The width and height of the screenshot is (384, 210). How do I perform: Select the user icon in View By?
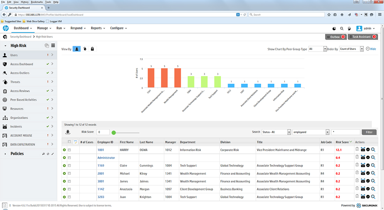coord(76,49)
